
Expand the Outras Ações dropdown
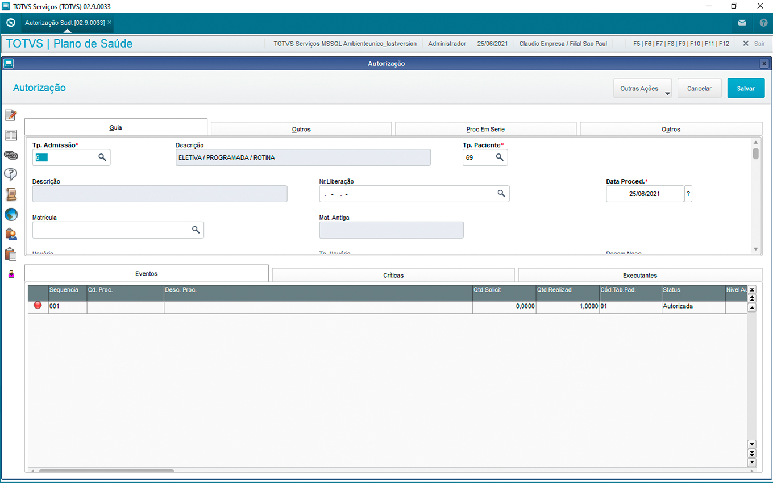click(643, 89)
